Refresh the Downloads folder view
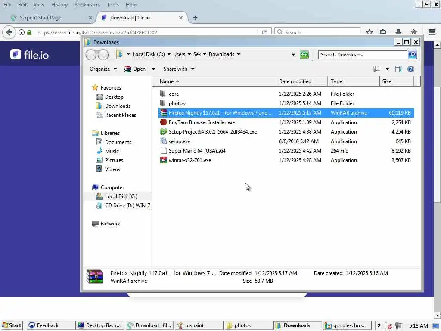Image resolution: width=441 pixels, height=331 pixels. [304, 55]
